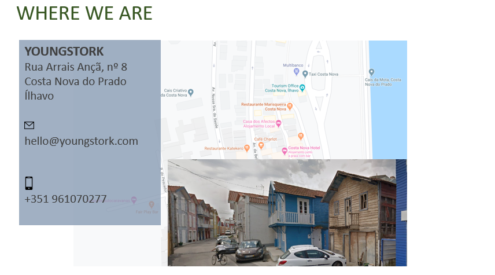Screen dimensions: 495x275
Task: Click the +351 961070277 phone number
Action: point(65,199)
